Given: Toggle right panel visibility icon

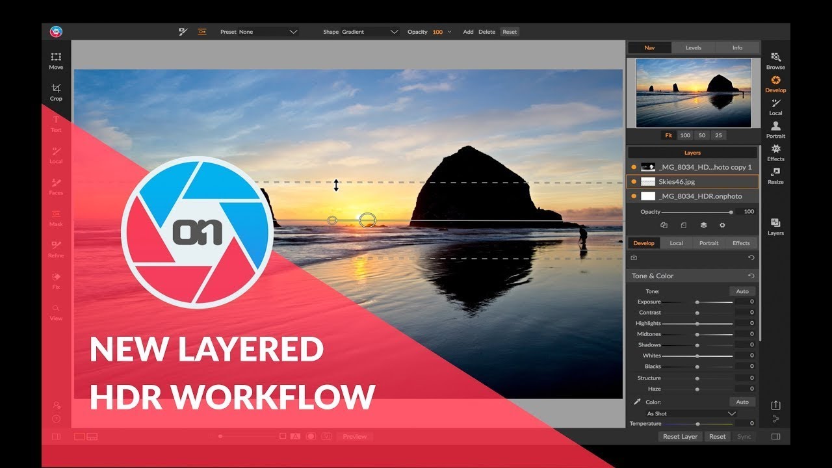Looking at the screenshot, I should coord(775,437).
